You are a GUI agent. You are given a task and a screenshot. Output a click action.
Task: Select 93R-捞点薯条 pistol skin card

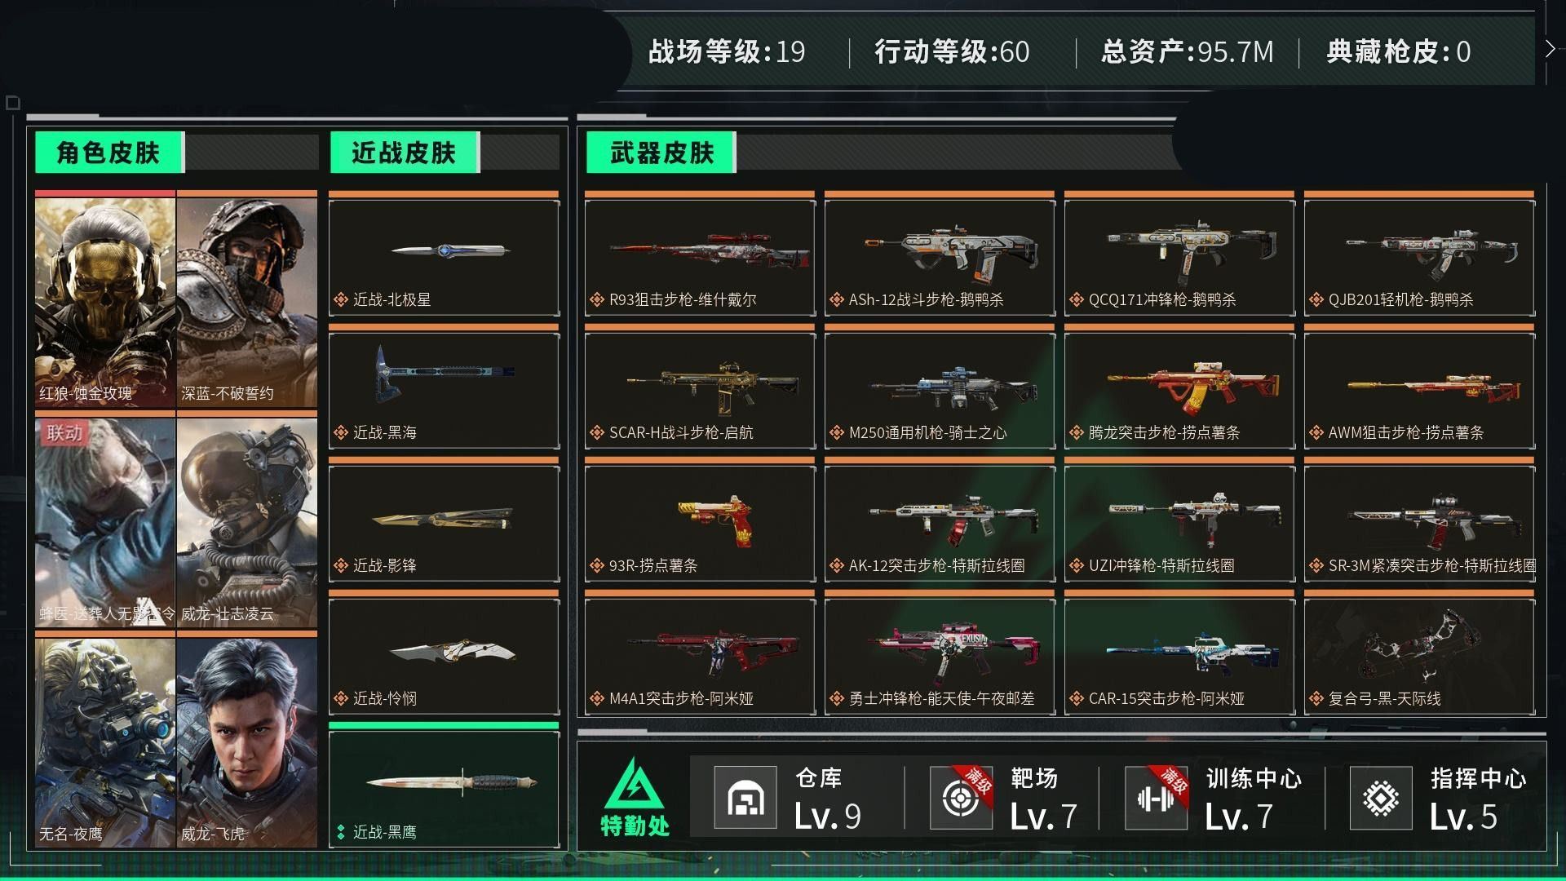pyautogui.click(x=700, y=523)
